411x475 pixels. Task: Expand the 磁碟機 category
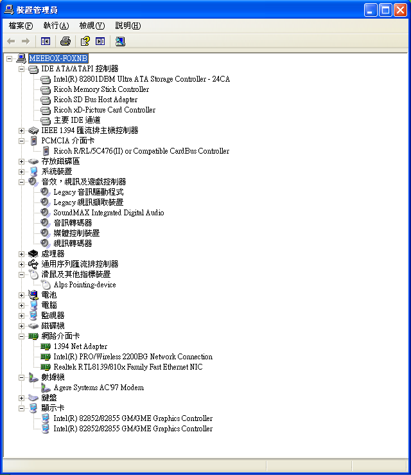(21, 327)
